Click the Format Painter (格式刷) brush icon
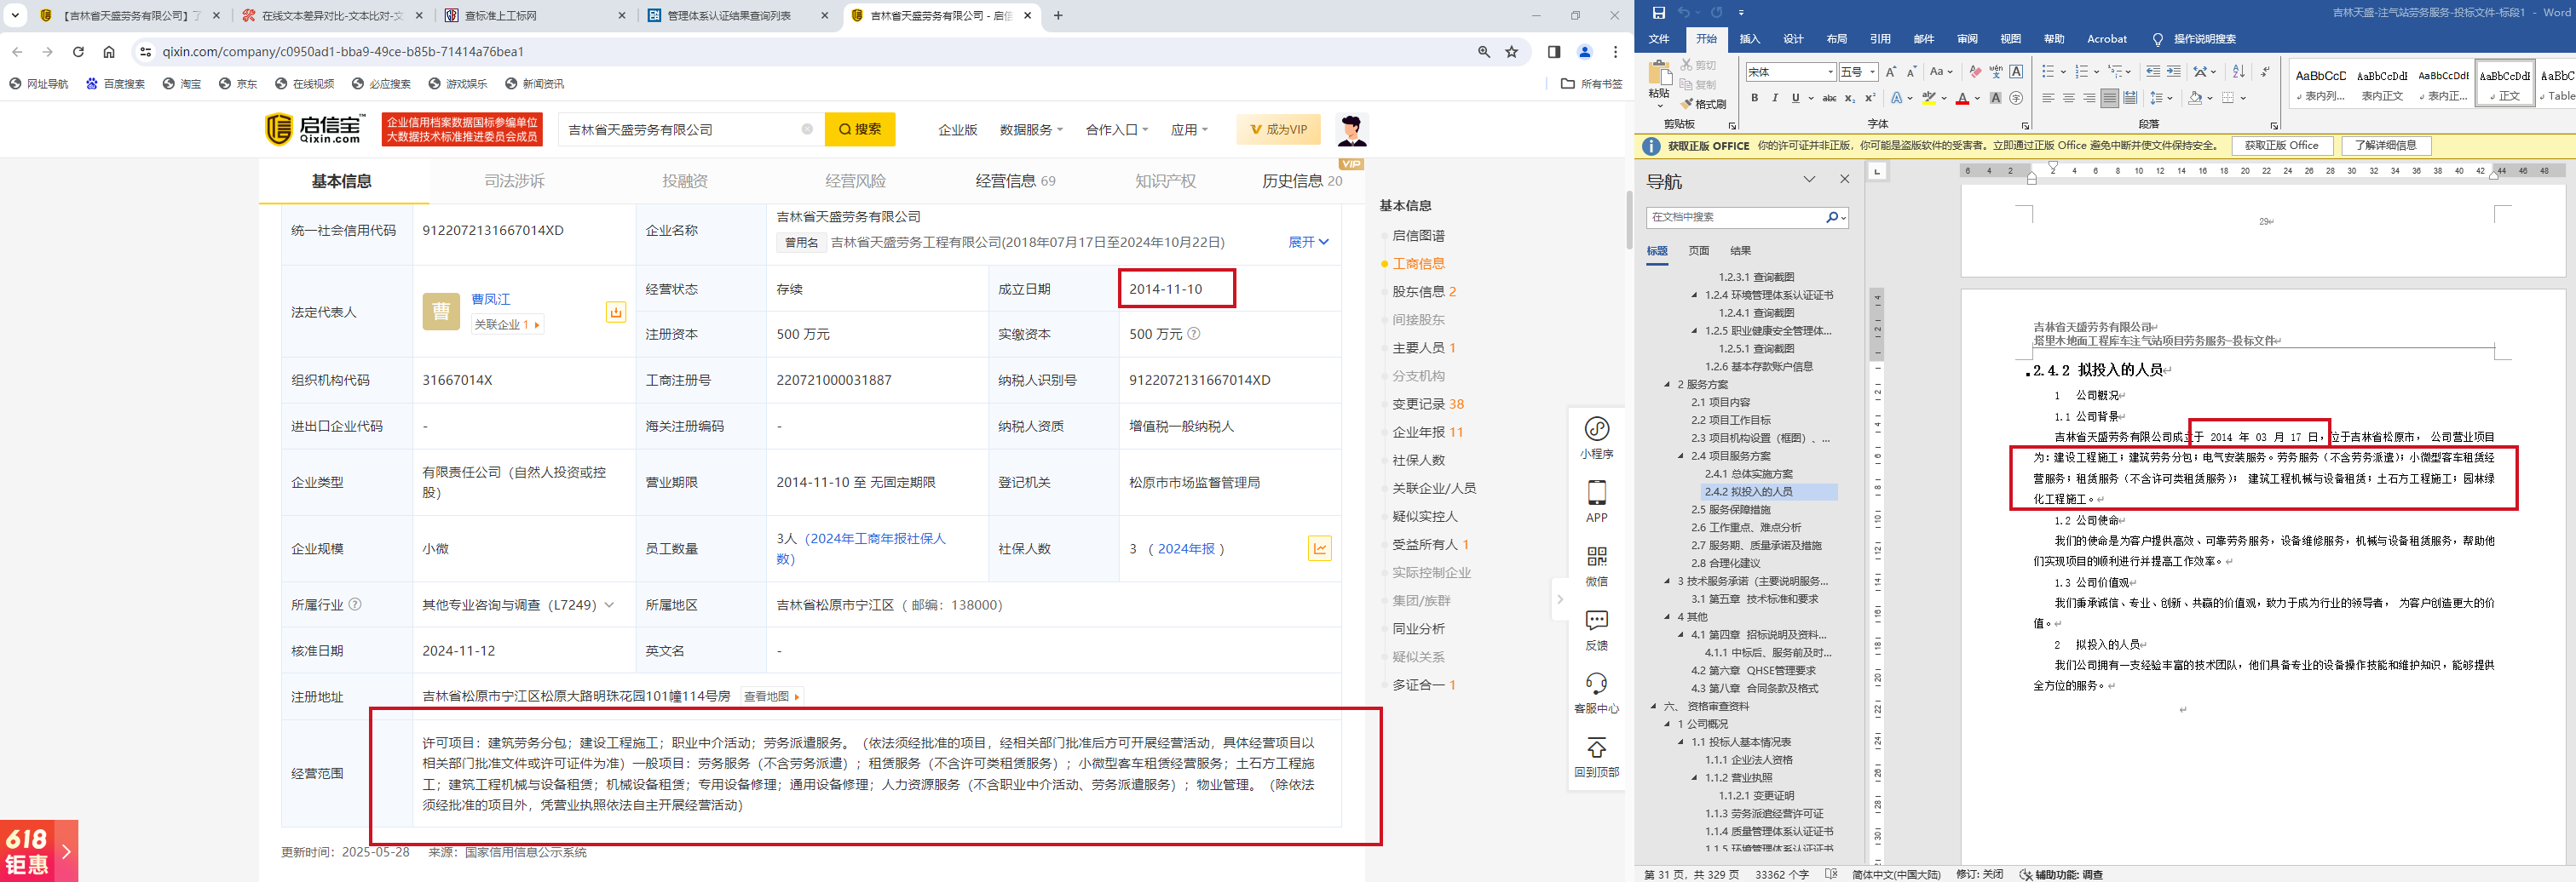Screen dimensions: 2576x882 (x=1686, y=104)
